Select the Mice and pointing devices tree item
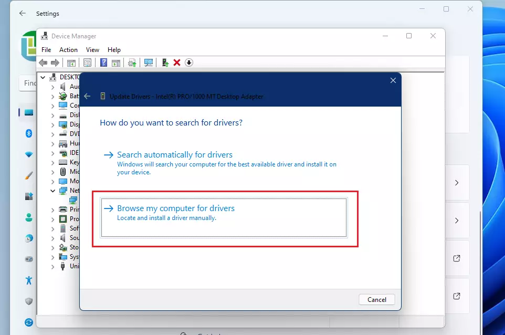 click(x=69, y=172)
